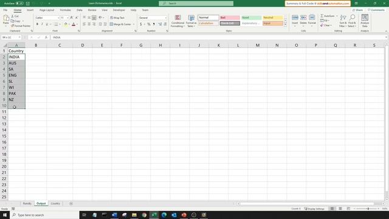Click the Select All corner triangle
The height and width of the screenshot is (219, 389).
(x=5, y=45)
